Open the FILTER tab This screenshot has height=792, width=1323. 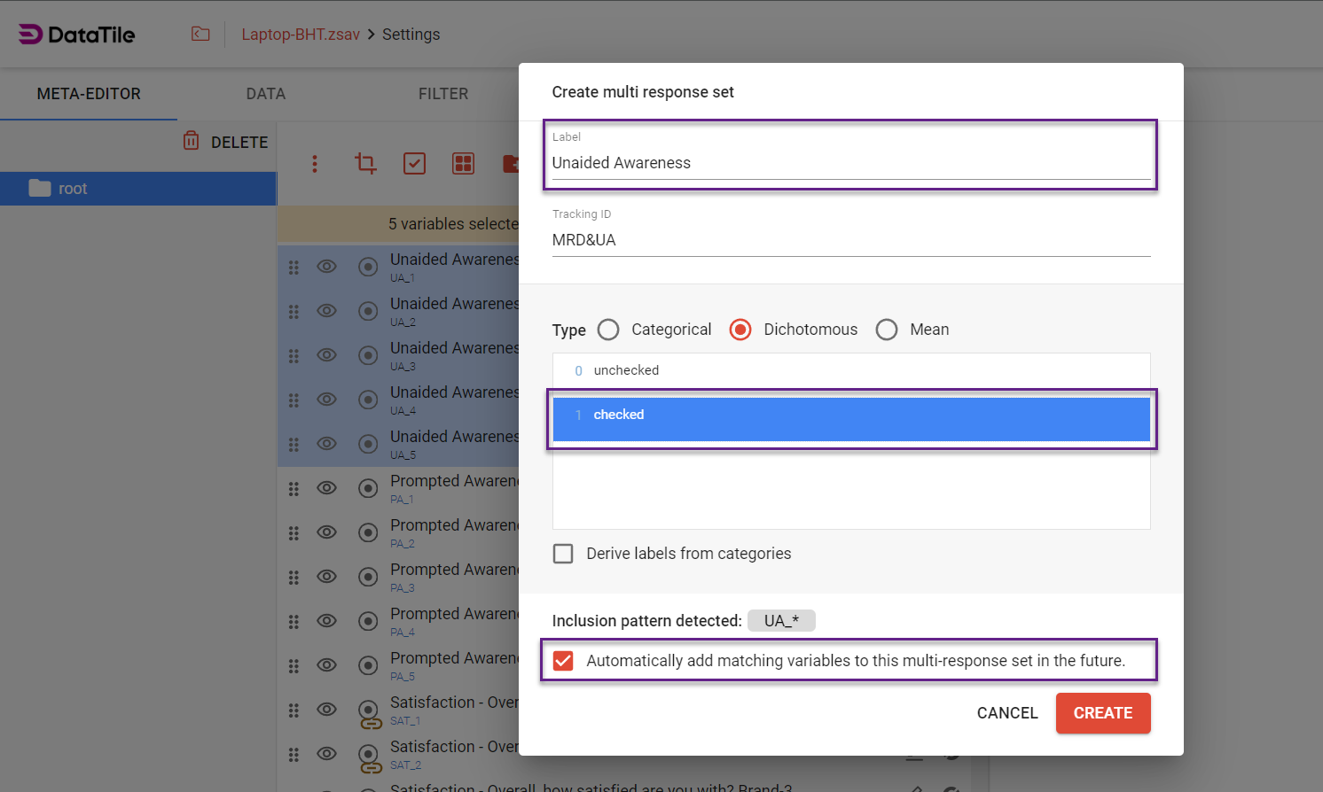coord(442,94)
